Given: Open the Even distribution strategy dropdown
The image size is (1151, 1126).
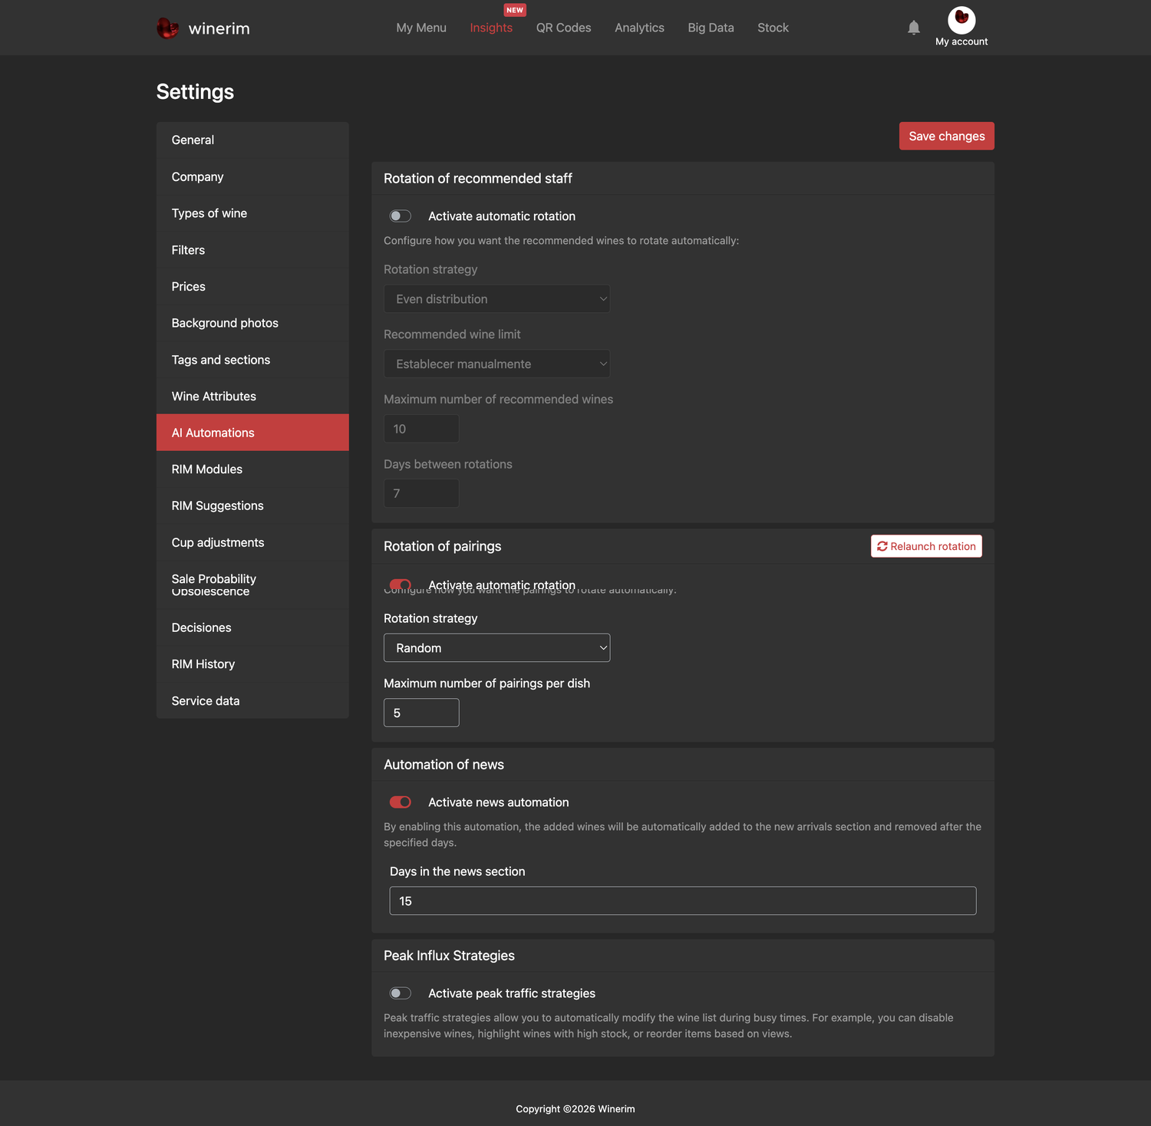Looking at the screenshot, I should click(496, 299).
